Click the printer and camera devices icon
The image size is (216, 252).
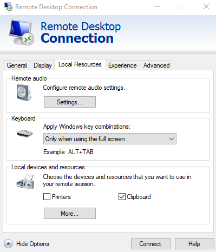click(25, 182)
